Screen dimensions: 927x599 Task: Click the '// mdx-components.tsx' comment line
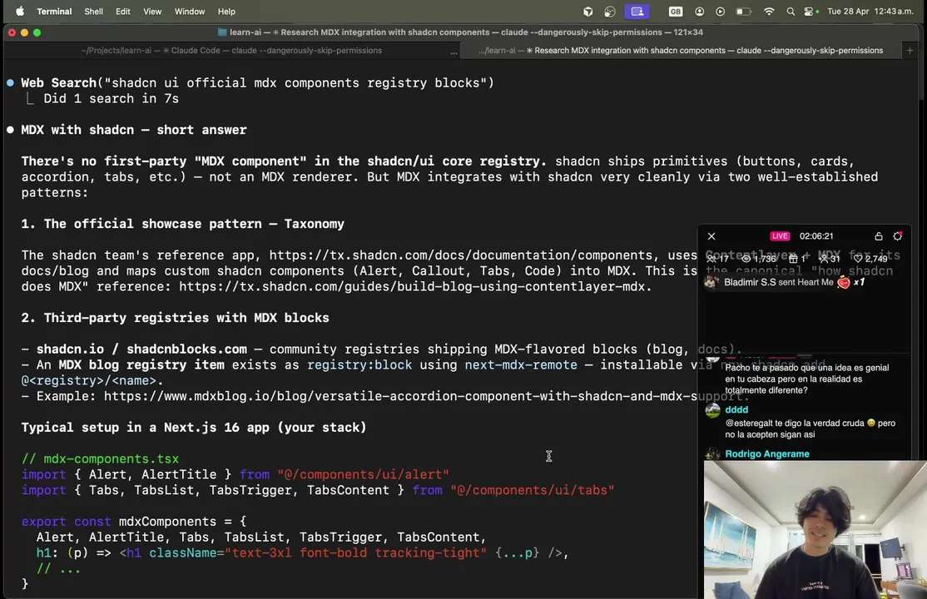pyautogui.click(x=100, y=459)
